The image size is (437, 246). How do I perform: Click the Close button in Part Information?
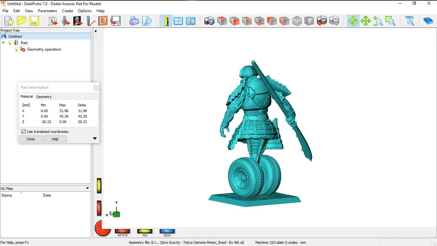coord(30,139)
